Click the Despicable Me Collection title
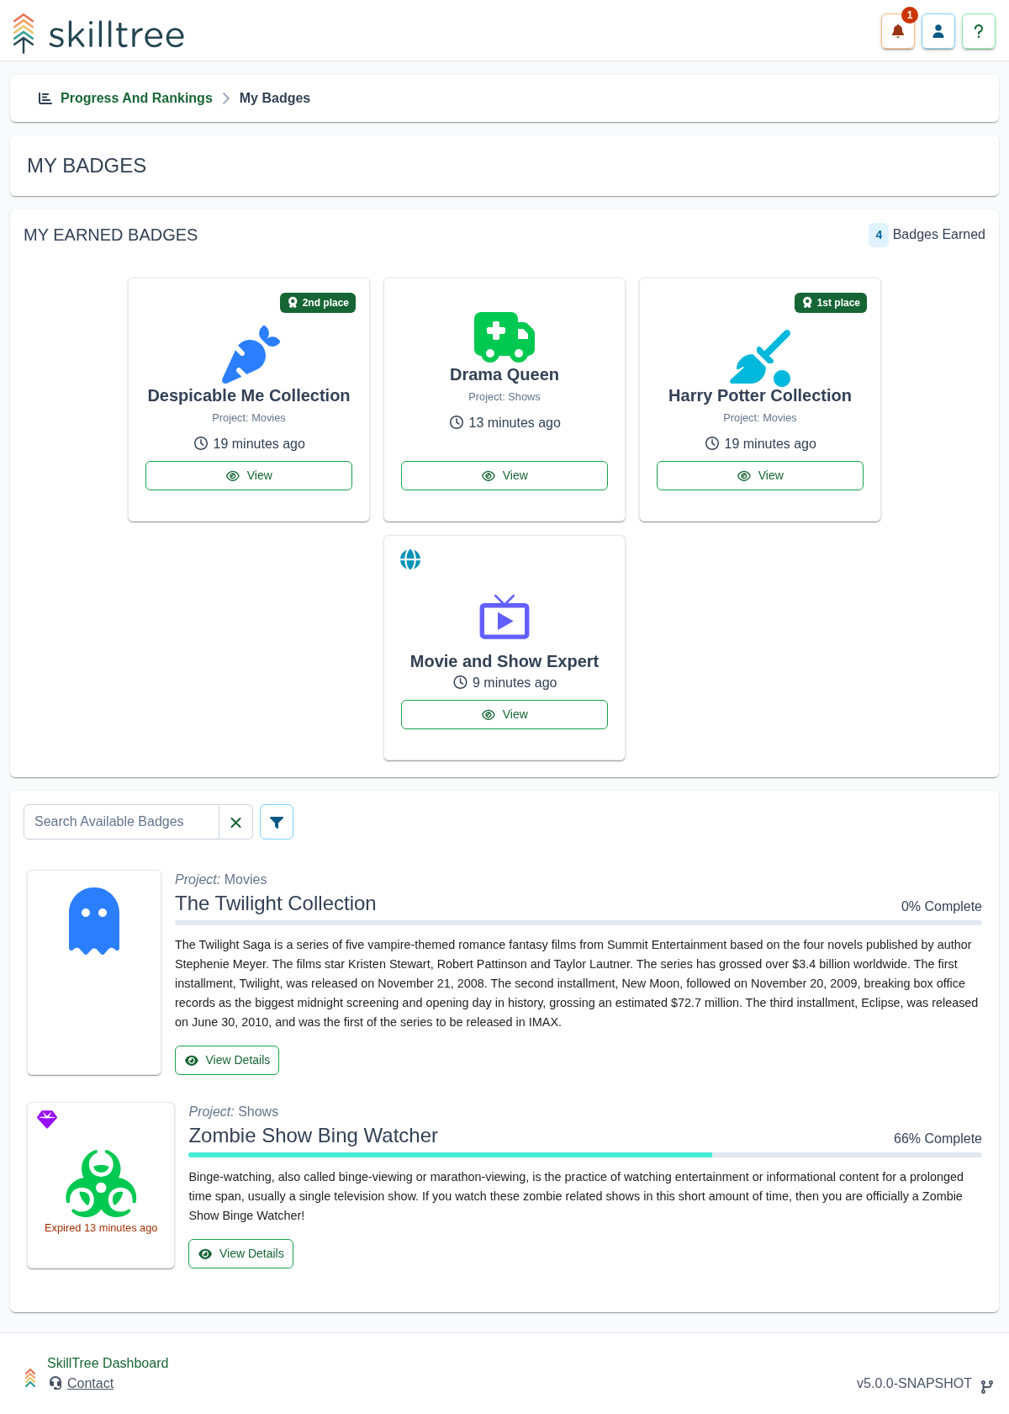1009x1414 pixels. coord(249,395)
